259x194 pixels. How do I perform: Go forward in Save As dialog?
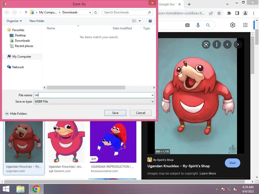click(x=14, y=12)
